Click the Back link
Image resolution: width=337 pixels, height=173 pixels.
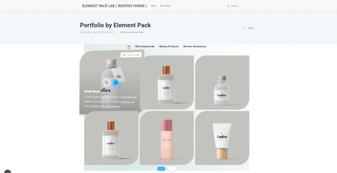click(251, 28)
